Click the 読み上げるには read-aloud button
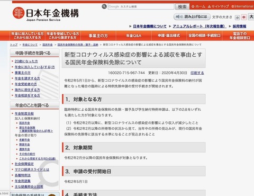This screenshot has width=254, height=196. (192, 17)
